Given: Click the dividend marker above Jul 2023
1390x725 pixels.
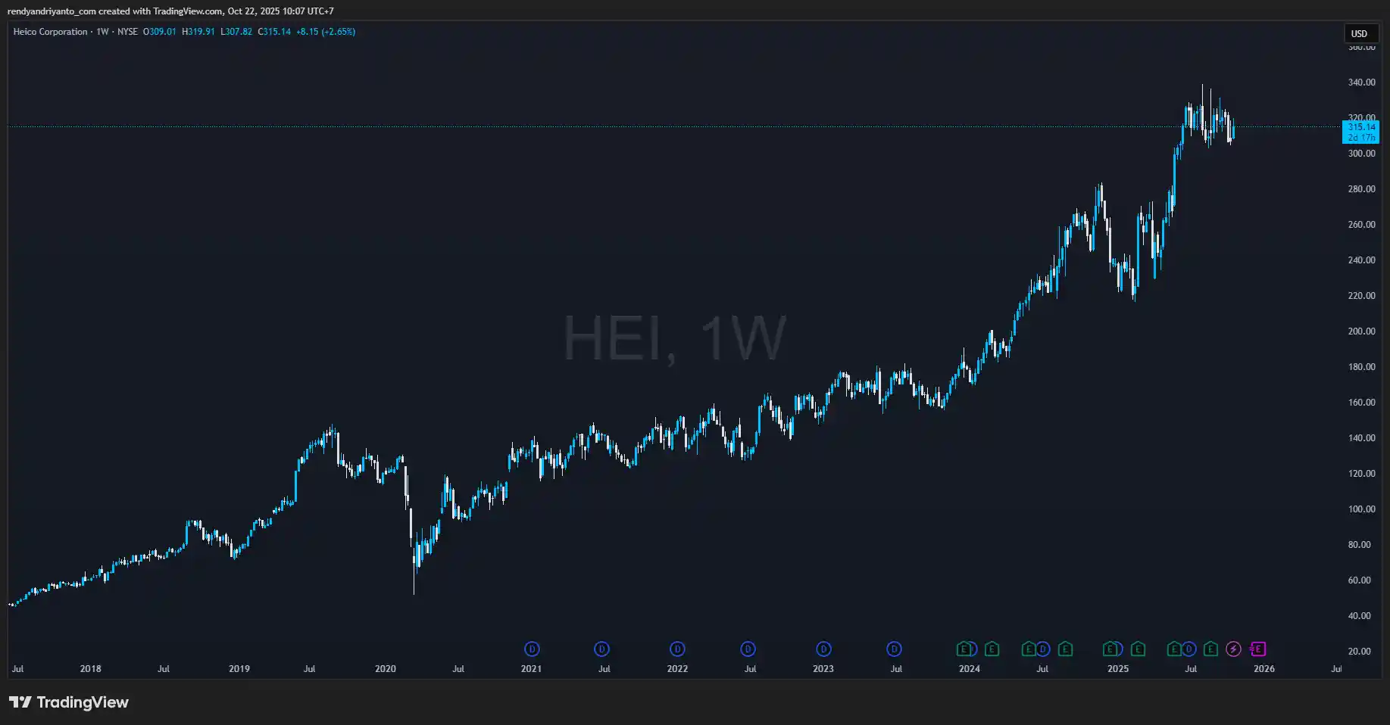Looking at the screenshot, I should pos(895,649).
